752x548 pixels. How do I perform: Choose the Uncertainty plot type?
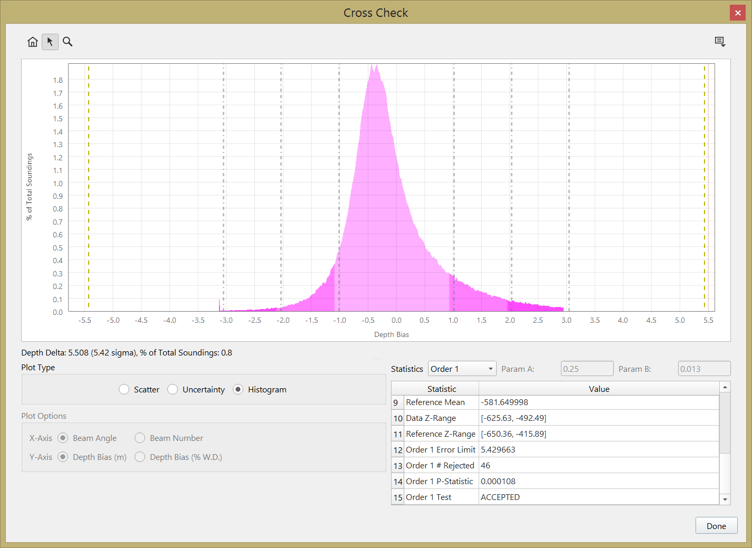coord(173,389)
